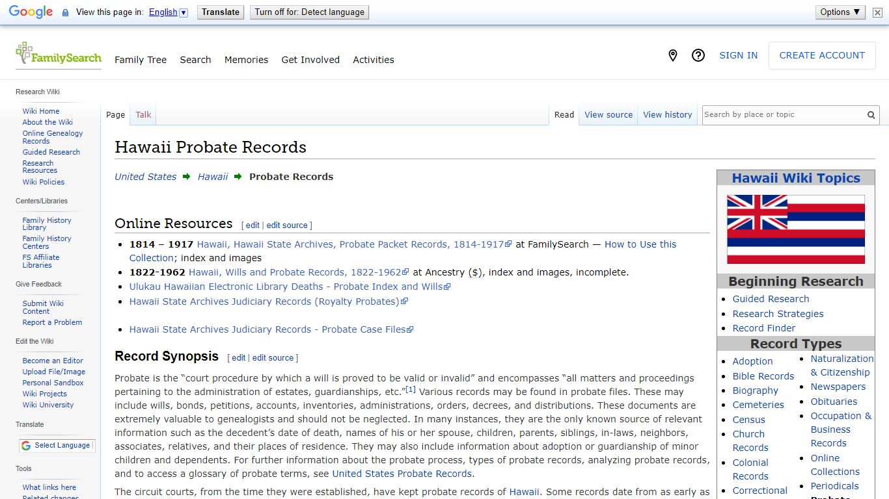Go to Wiki Home
The width and height of the screenshot is (889, 499).
click(41, 111)
